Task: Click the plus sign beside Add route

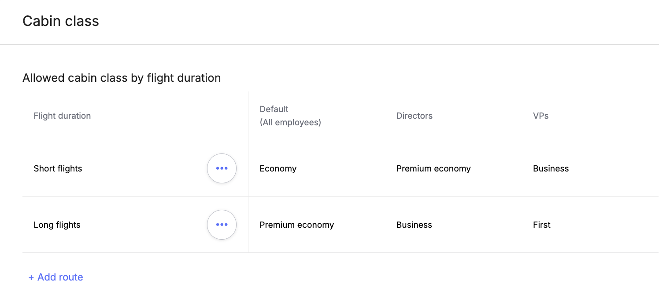Action: (31, 277)
